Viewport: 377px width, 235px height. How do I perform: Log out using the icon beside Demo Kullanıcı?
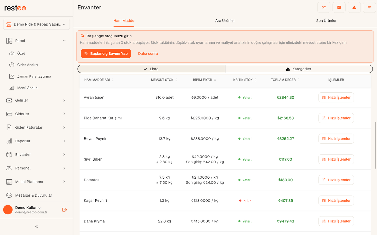pyautogui.click(x=64, y=210)
